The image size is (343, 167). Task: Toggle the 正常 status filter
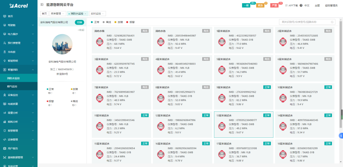(x=95, y=22)
